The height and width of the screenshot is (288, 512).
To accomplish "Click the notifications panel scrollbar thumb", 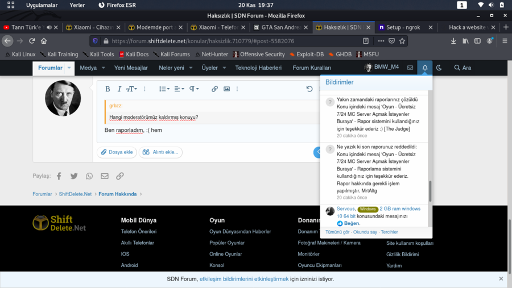I will [x=430, y=191].
